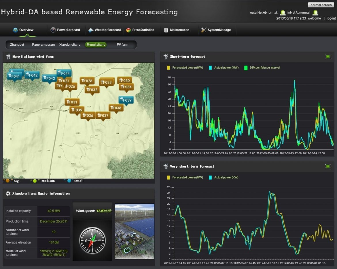
Task: Click the wind turbine icon on Short-term forecast panel
Action: point(165,57)
